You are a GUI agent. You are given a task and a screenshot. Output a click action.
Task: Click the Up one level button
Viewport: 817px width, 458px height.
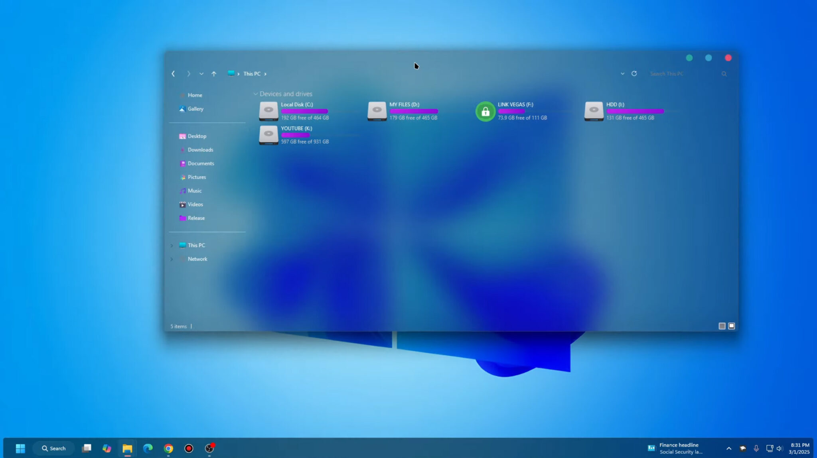tap(214, 73)
